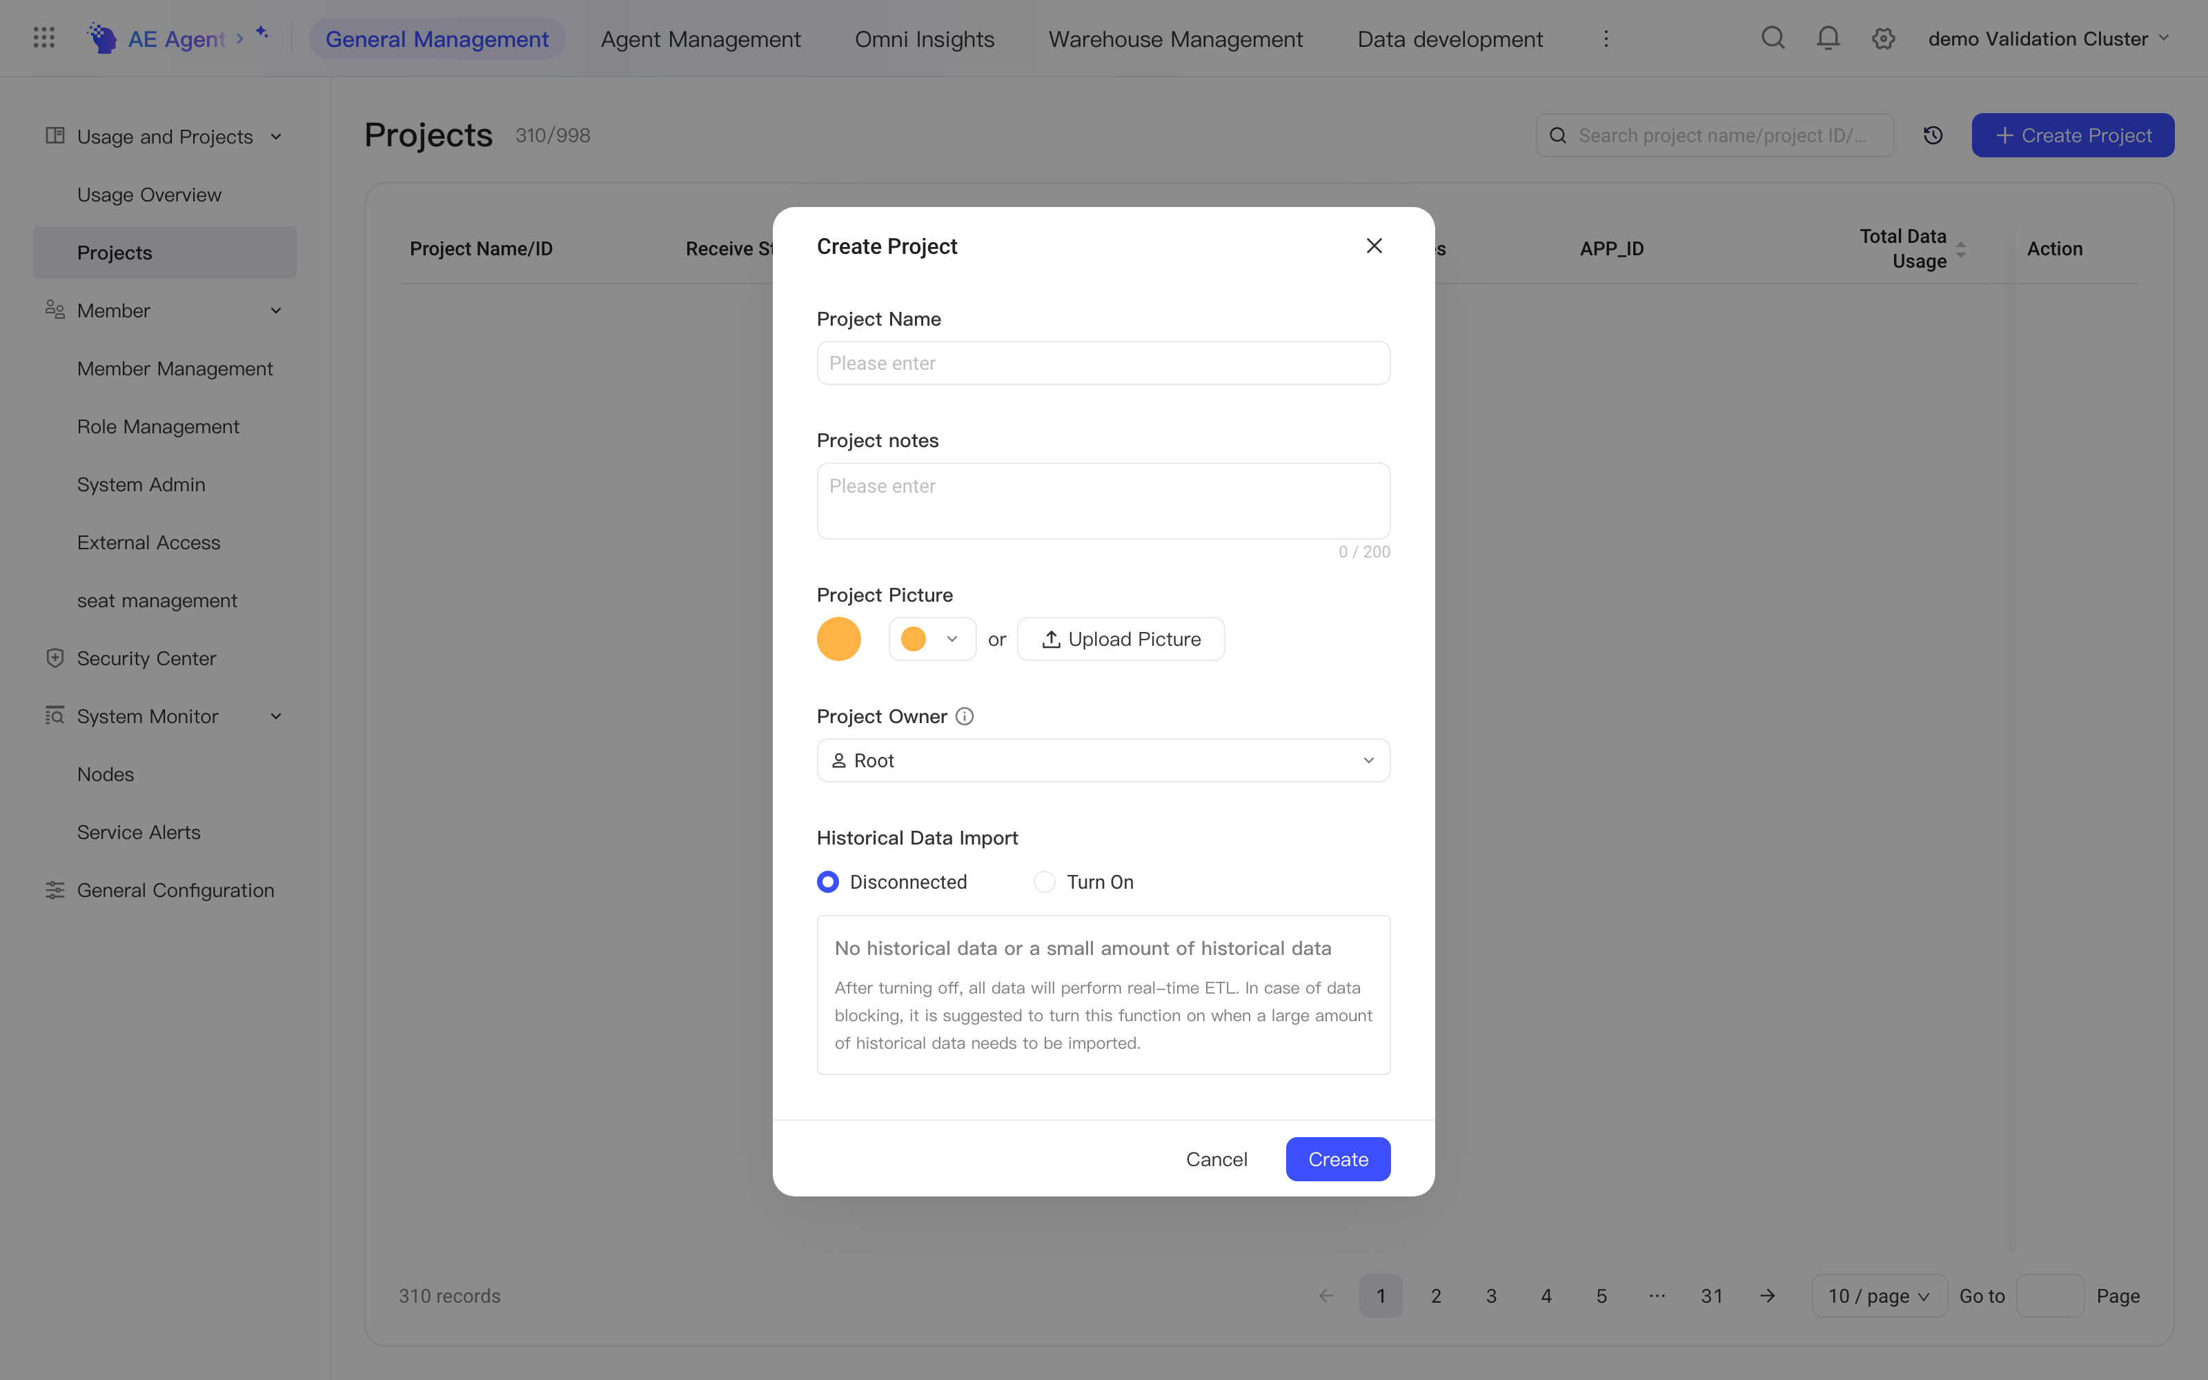Click the Project Name input field

click(1103, 363)
